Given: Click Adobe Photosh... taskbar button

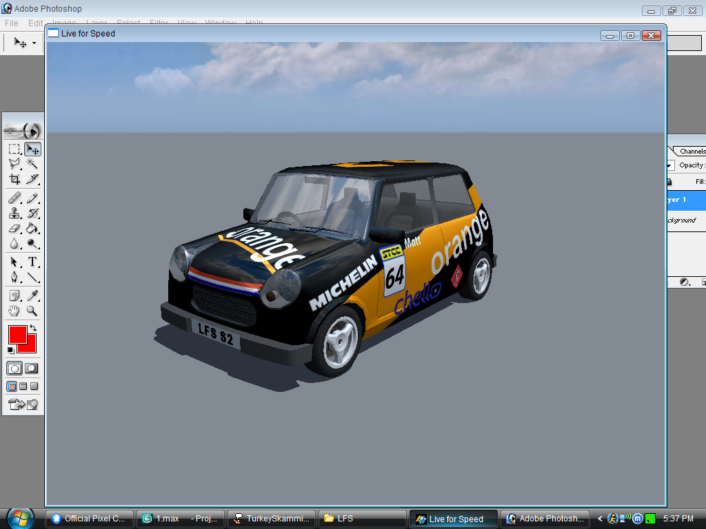Looking at the screenshot, I should [x=545, y=519].
